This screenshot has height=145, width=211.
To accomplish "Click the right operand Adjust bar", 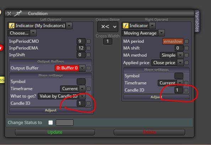I will tap(156, 97).
